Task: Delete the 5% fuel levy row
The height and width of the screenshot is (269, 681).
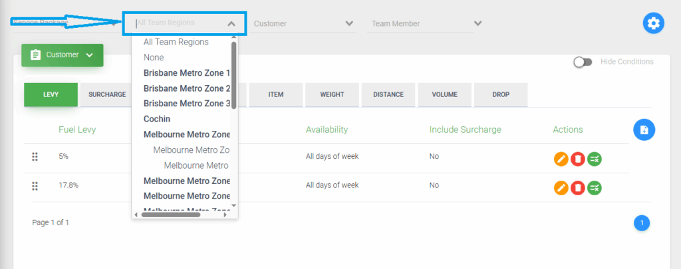Action: click(x=578, y=159)
